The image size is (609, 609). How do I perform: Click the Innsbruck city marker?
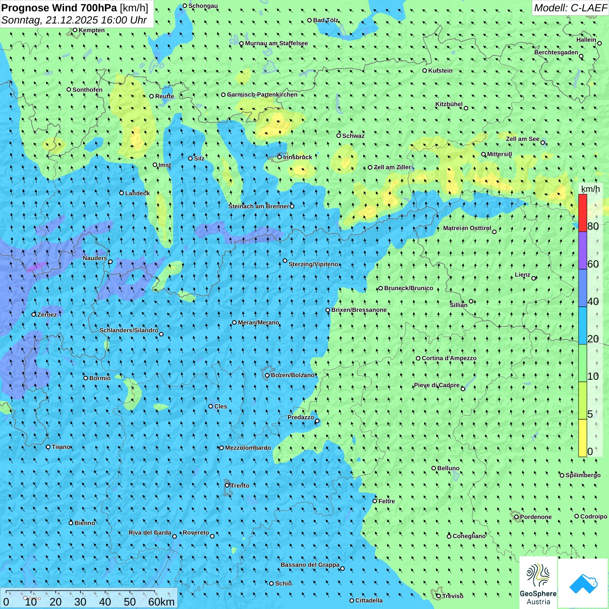pos(280,157)
